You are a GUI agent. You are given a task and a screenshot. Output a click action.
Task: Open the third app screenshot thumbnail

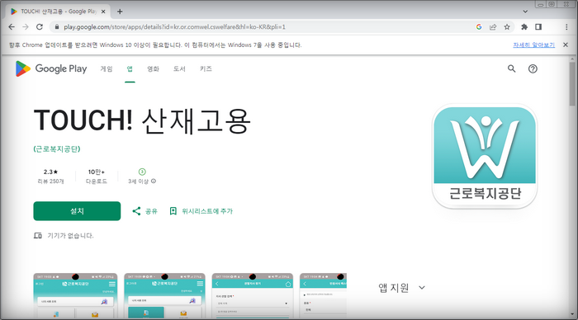(x=253, y=296)
